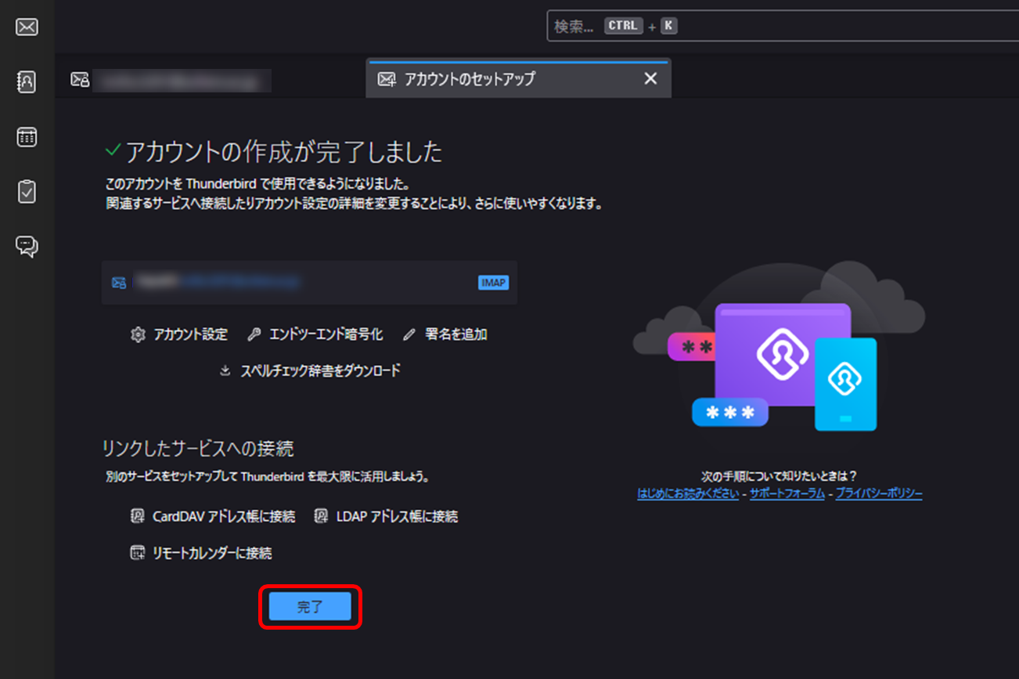Click the pencil icon for 署名を追加

409,334
